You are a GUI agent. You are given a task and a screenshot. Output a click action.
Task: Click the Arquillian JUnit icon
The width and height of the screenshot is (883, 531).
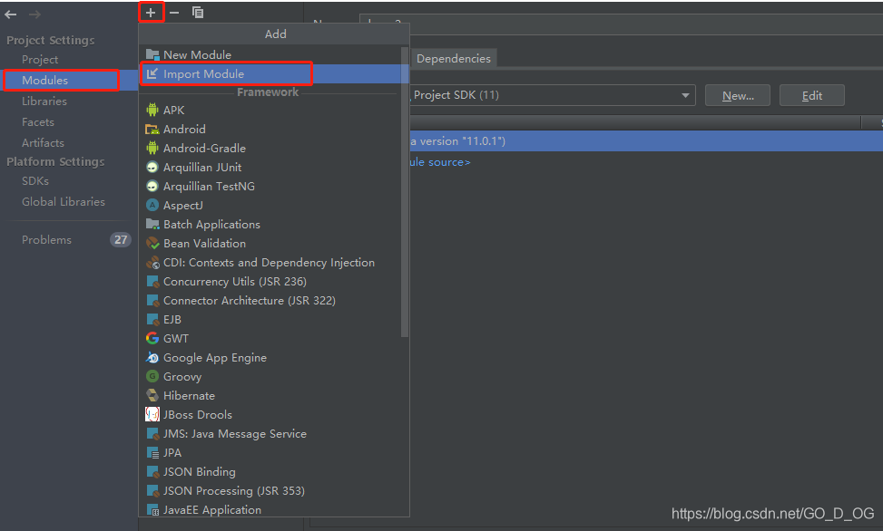click(x=152, y=167)
